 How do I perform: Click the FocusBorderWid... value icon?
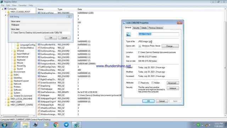point(39,44)
